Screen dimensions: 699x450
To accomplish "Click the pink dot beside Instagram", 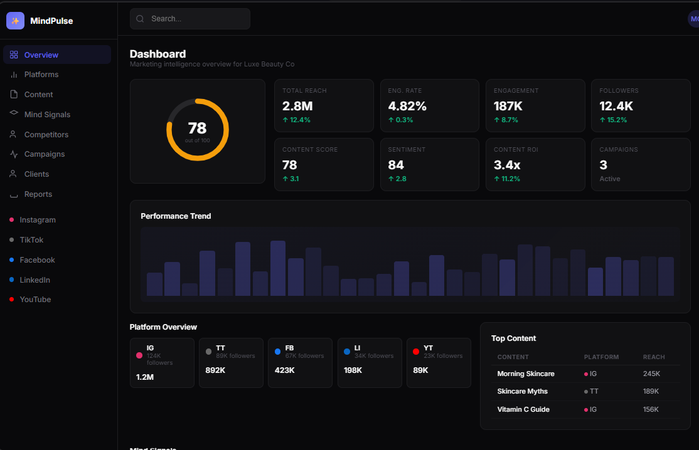I will (x=11, y=219).
